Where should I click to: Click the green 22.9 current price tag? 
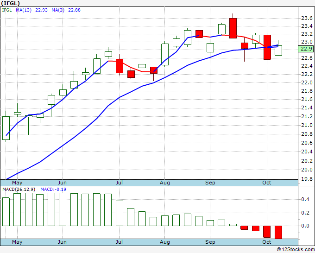pyautogui.click(x=306, y=49)
